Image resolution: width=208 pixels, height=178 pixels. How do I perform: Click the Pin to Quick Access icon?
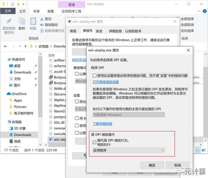(x=9, y=21)
